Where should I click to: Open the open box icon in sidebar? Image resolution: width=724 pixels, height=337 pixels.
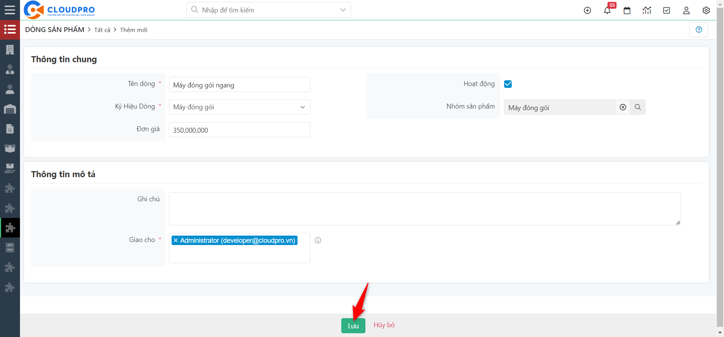coord(10,149)
